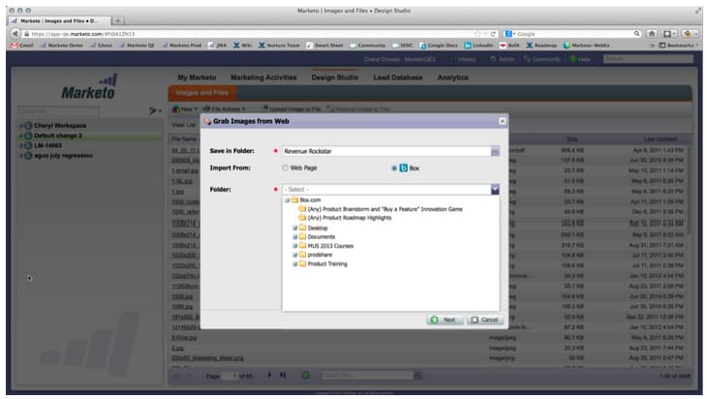
Task: Click the Quick Find field above the tree
Action: [59, 111]
